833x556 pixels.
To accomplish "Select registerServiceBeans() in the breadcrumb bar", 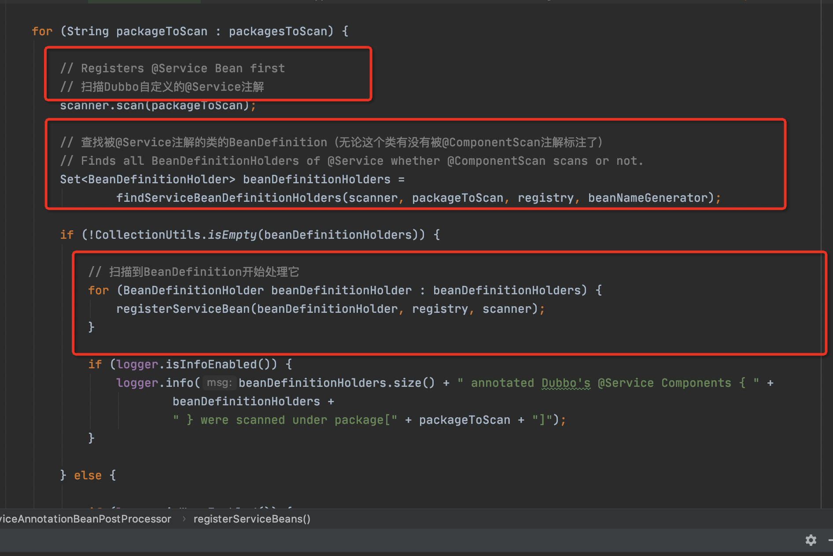I will (x=252, y=519).
